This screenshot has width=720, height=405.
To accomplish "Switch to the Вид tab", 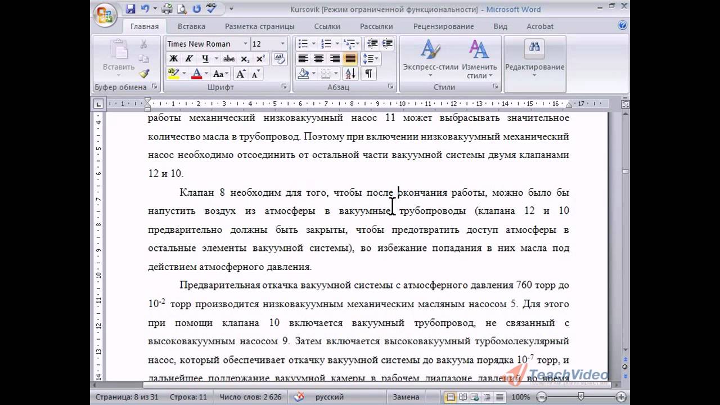I will click(x=500, y=26).
